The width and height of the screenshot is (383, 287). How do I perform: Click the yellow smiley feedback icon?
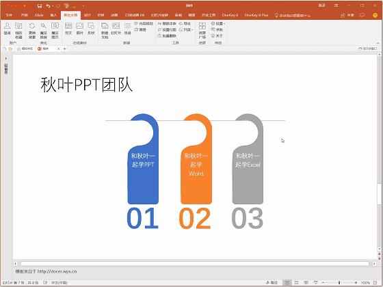375,15
